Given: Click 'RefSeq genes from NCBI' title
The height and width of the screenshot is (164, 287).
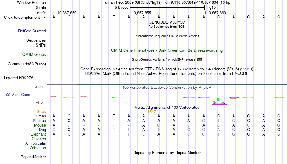Looking at the screenshot, I should pyautogui.click(x=167, y=27).
